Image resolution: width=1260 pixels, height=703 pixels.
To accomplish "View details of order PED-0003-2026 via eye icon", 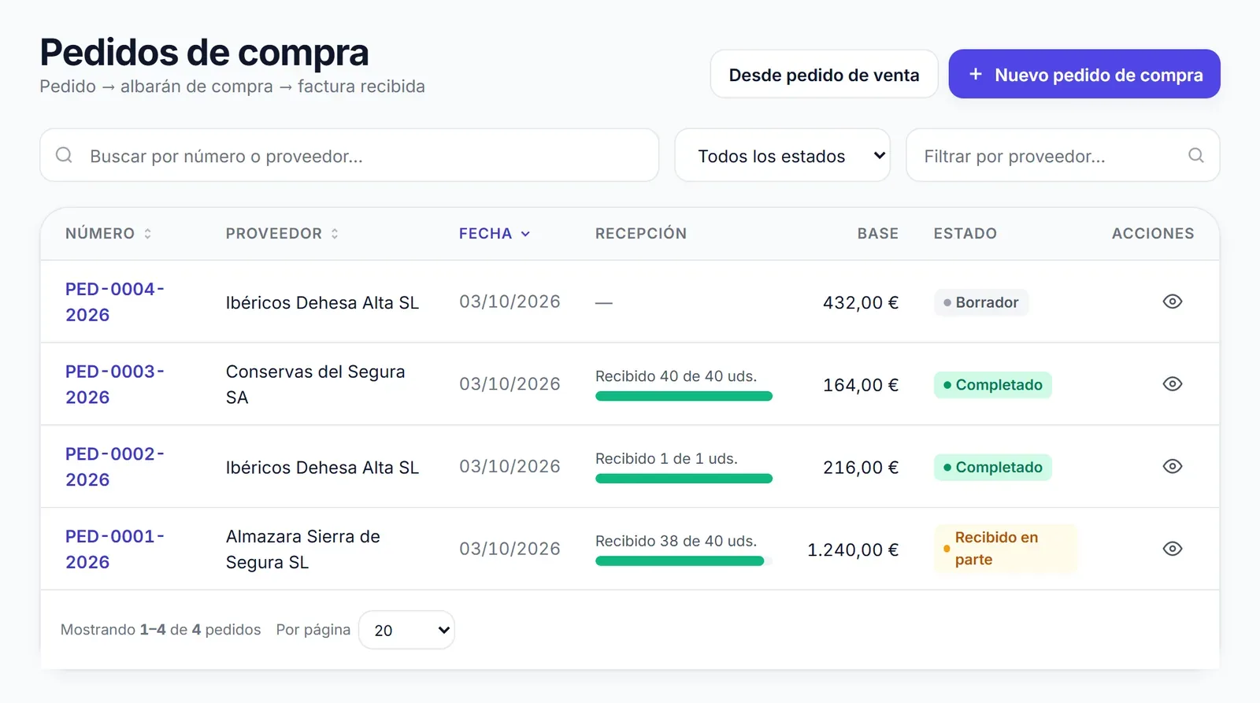I will click(x=1172, y=384).
